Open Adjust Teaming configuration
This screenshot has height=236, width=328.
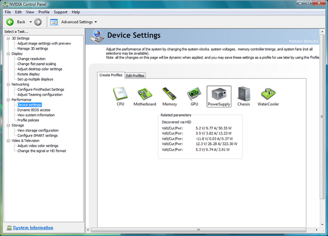pyautogui.click(x=40, y=95)
